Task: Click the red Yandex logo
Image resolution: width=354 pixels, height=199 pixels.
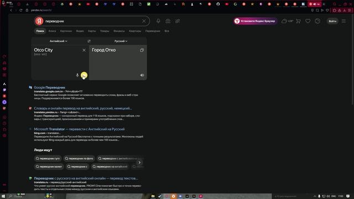Action: click(39, 21)
